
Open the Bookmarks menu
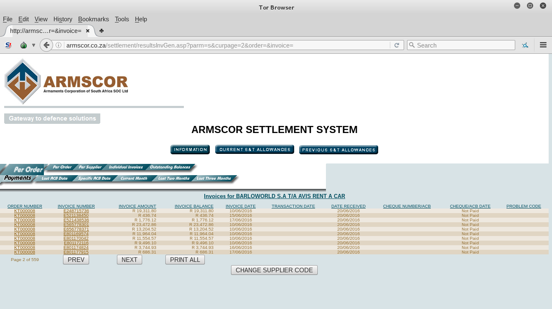click(x=94, y=19)
